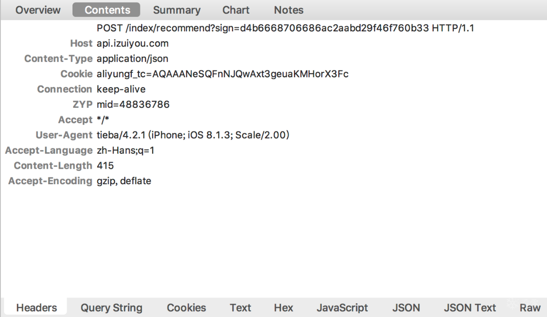This screenshot has width=547, height=317.
Task: Select the Headers view tab
Action: 36,308
